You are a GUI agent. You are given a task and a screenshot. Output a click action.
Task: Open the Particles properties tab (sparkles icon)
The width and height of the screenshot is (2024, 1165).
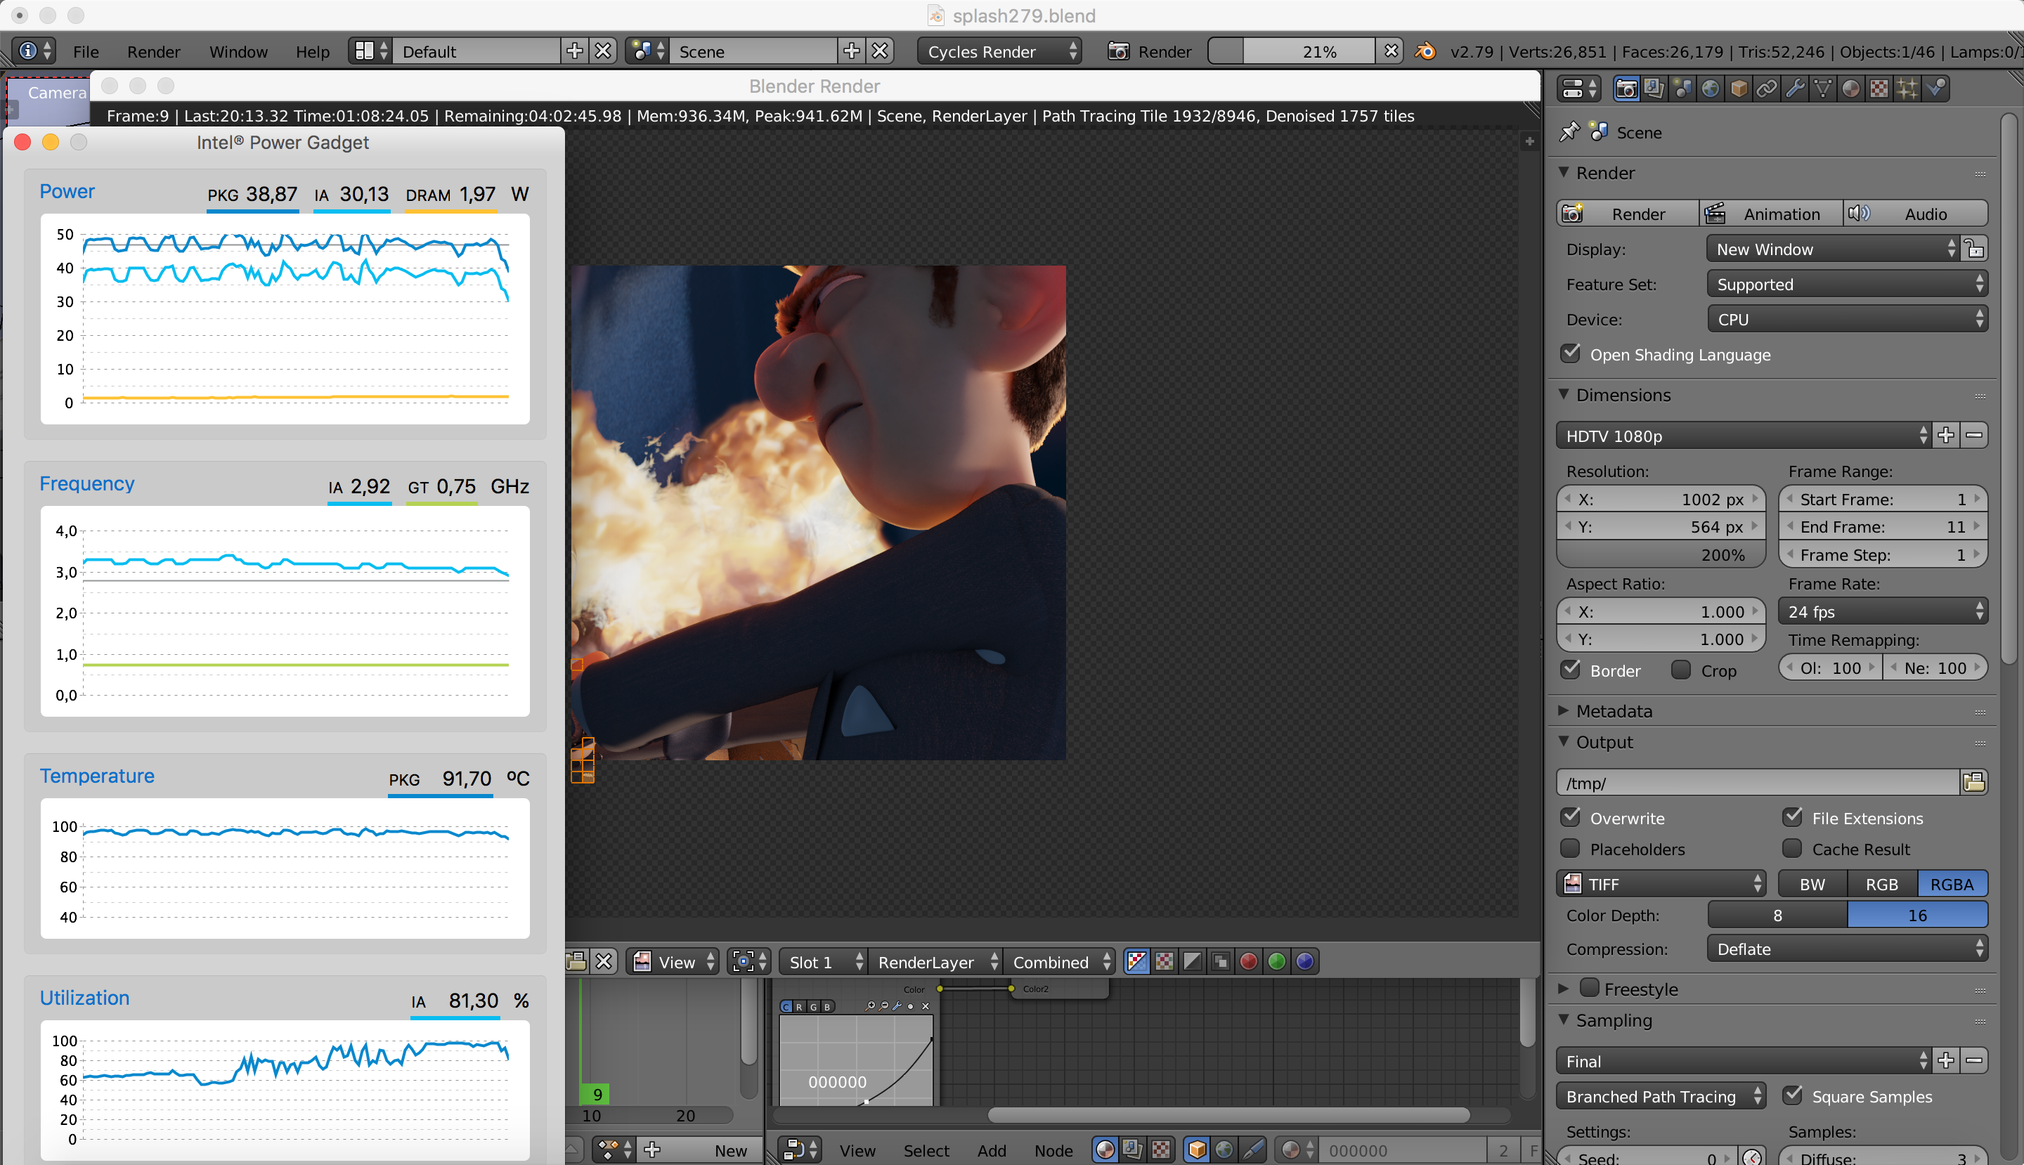pyautogui.click(x=1907, y=88)
